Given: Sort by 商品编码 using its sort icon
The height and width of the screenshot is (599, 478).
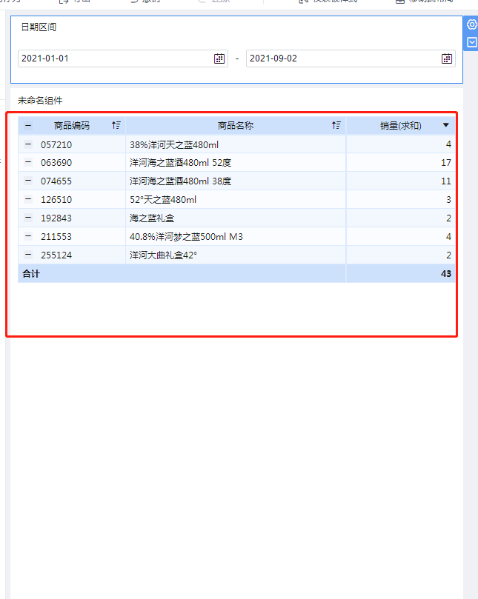Looking at the screenshot, I should [x=116, y=125].
